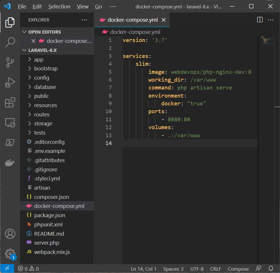The height and width of the screenshot is (273, 280).
Task: Open the Manage gear icon
Action: 10,254
